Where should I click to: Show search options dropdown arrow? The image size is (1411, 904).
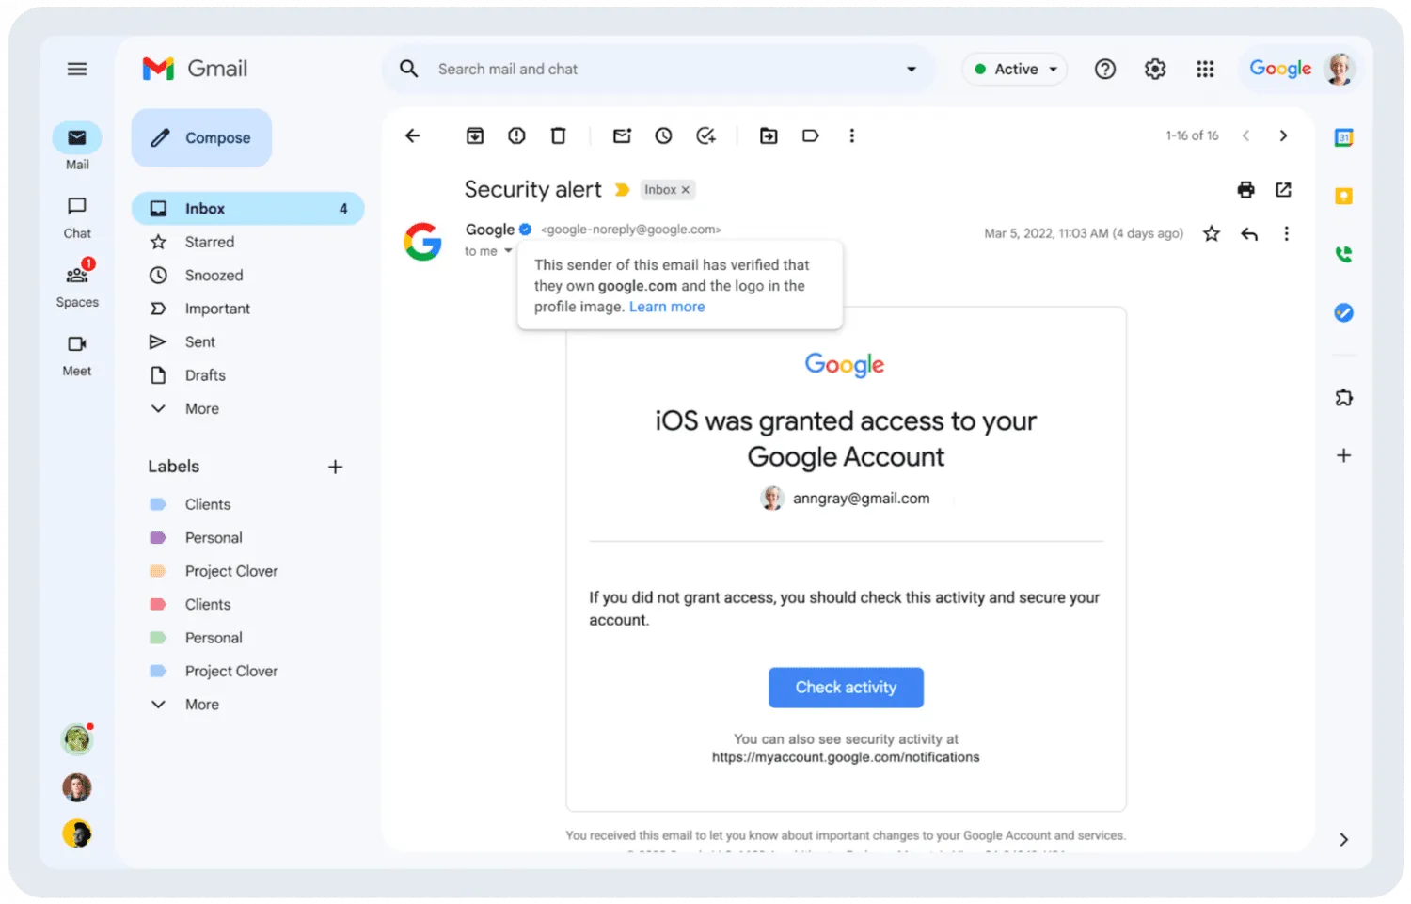[x=911, y=69]
